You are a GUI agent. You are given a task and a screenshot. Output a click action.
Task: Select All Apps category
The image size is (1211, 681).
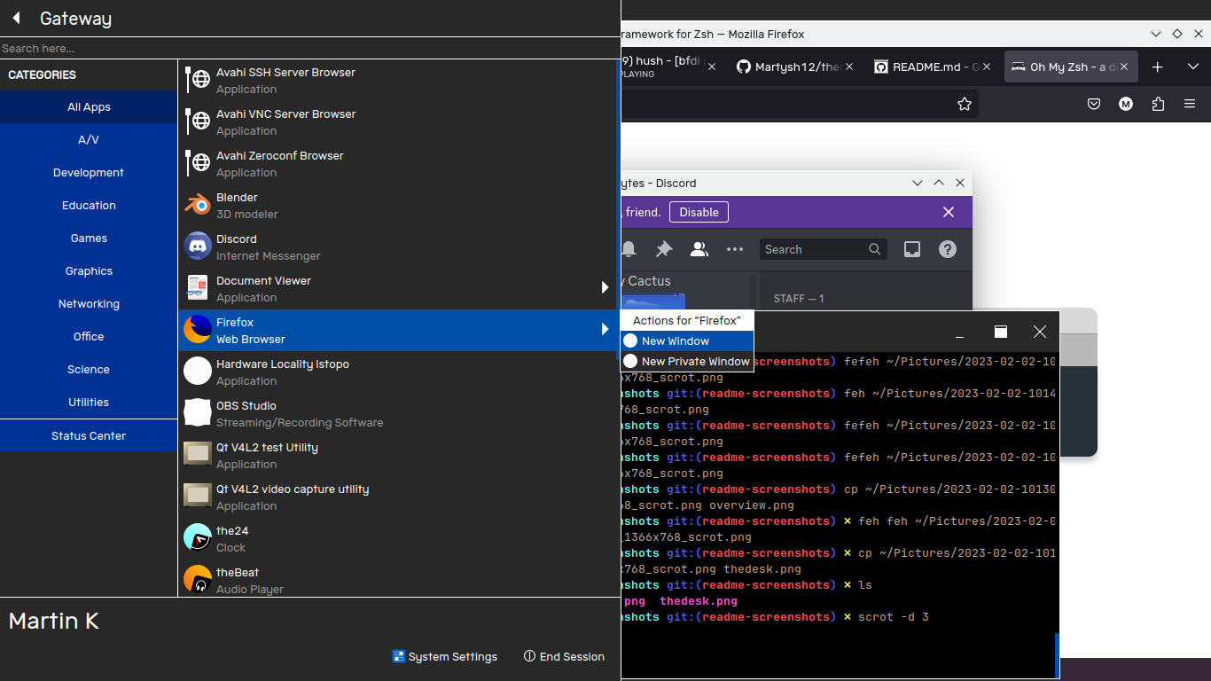89,106
